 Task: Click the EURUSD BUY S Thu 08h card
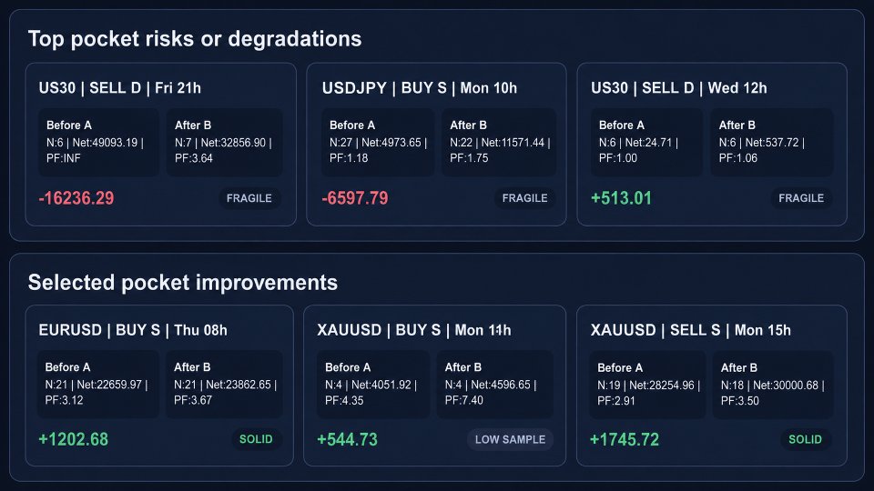pos(159,386)
